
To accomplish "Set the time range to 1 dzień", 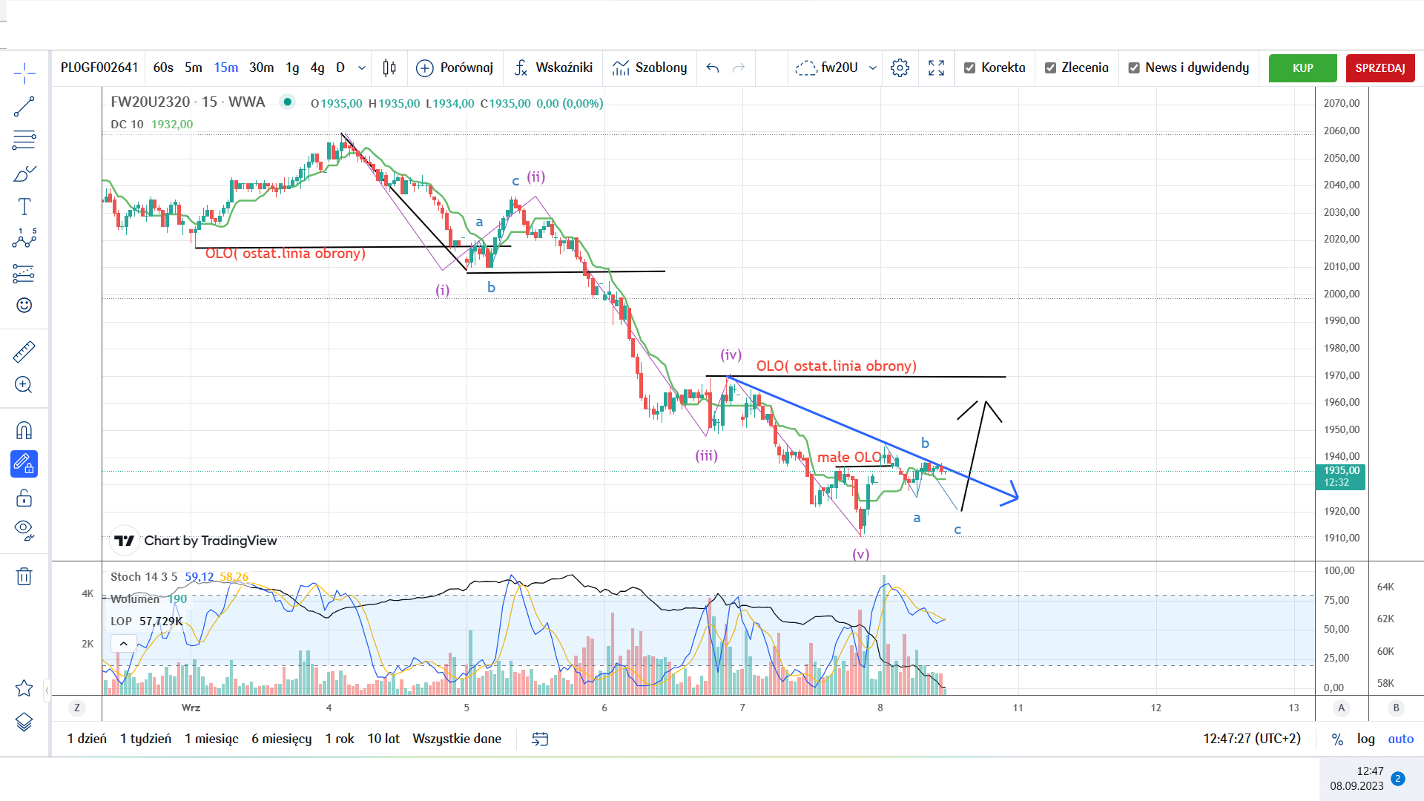I will click(87, 739).
